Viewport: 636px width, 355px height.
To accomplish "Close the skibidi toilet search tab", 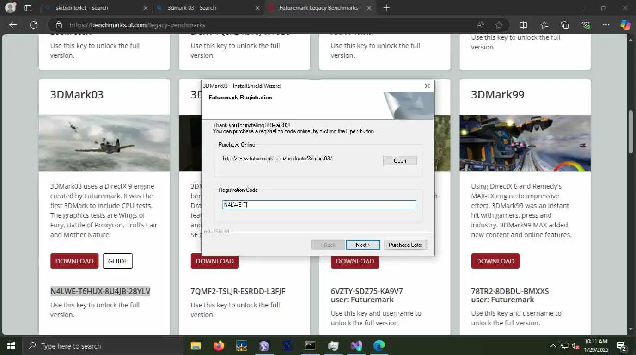I will 146,8.
